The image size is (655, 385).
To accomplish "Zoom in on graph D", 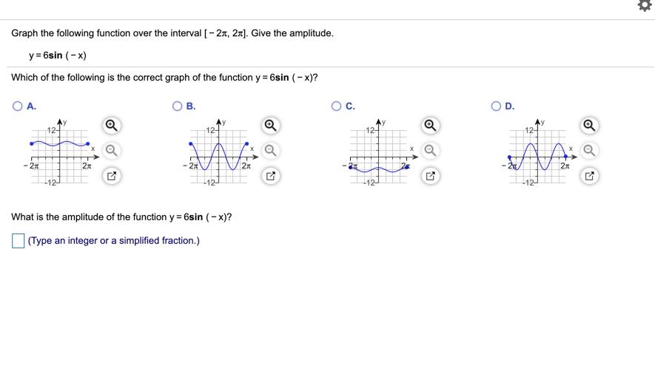I will click(589, 126).
